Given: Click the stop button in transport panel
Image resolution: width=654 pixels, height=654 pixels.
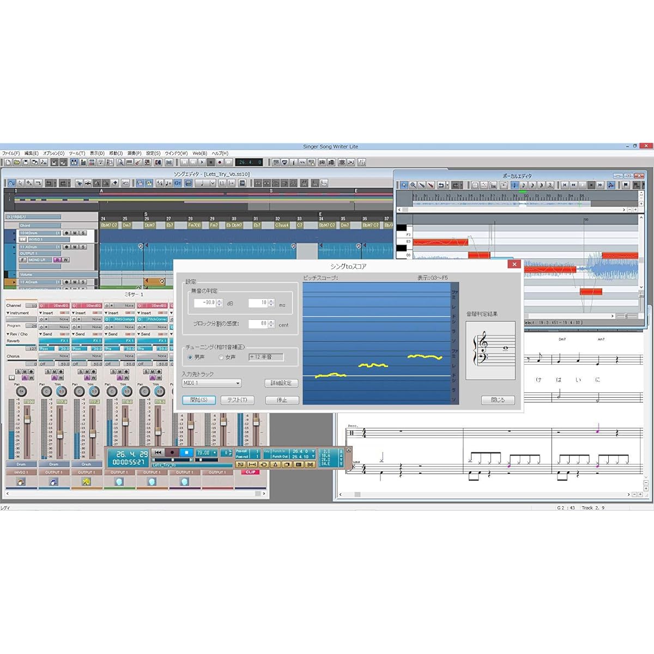Looking at the screenshot, I should pos(186,452).
